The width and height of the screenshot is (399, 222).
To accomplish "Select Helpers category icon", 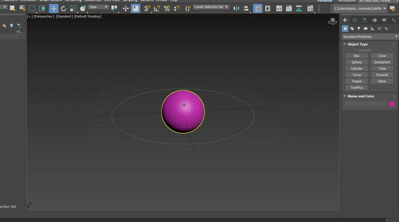I will tap(373, 28).
